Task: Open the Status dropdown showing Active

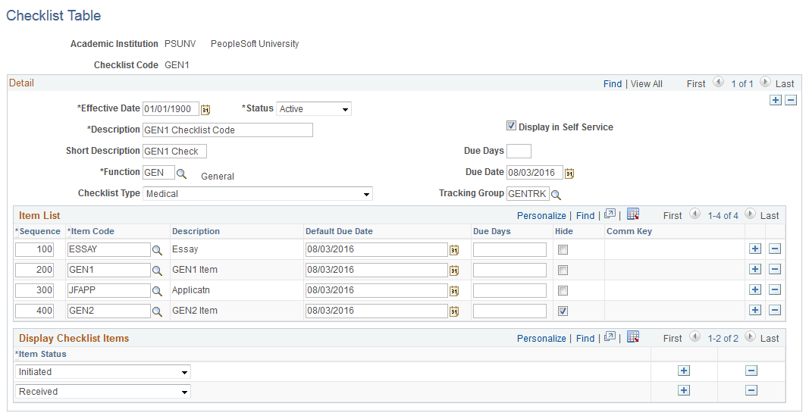Action: tap(314, 109)
